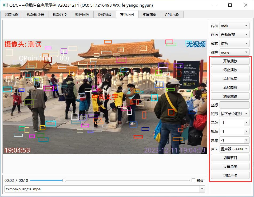
Task: Open the 矩形 按下单个矩形 dropdown
Action: (234, 114)
